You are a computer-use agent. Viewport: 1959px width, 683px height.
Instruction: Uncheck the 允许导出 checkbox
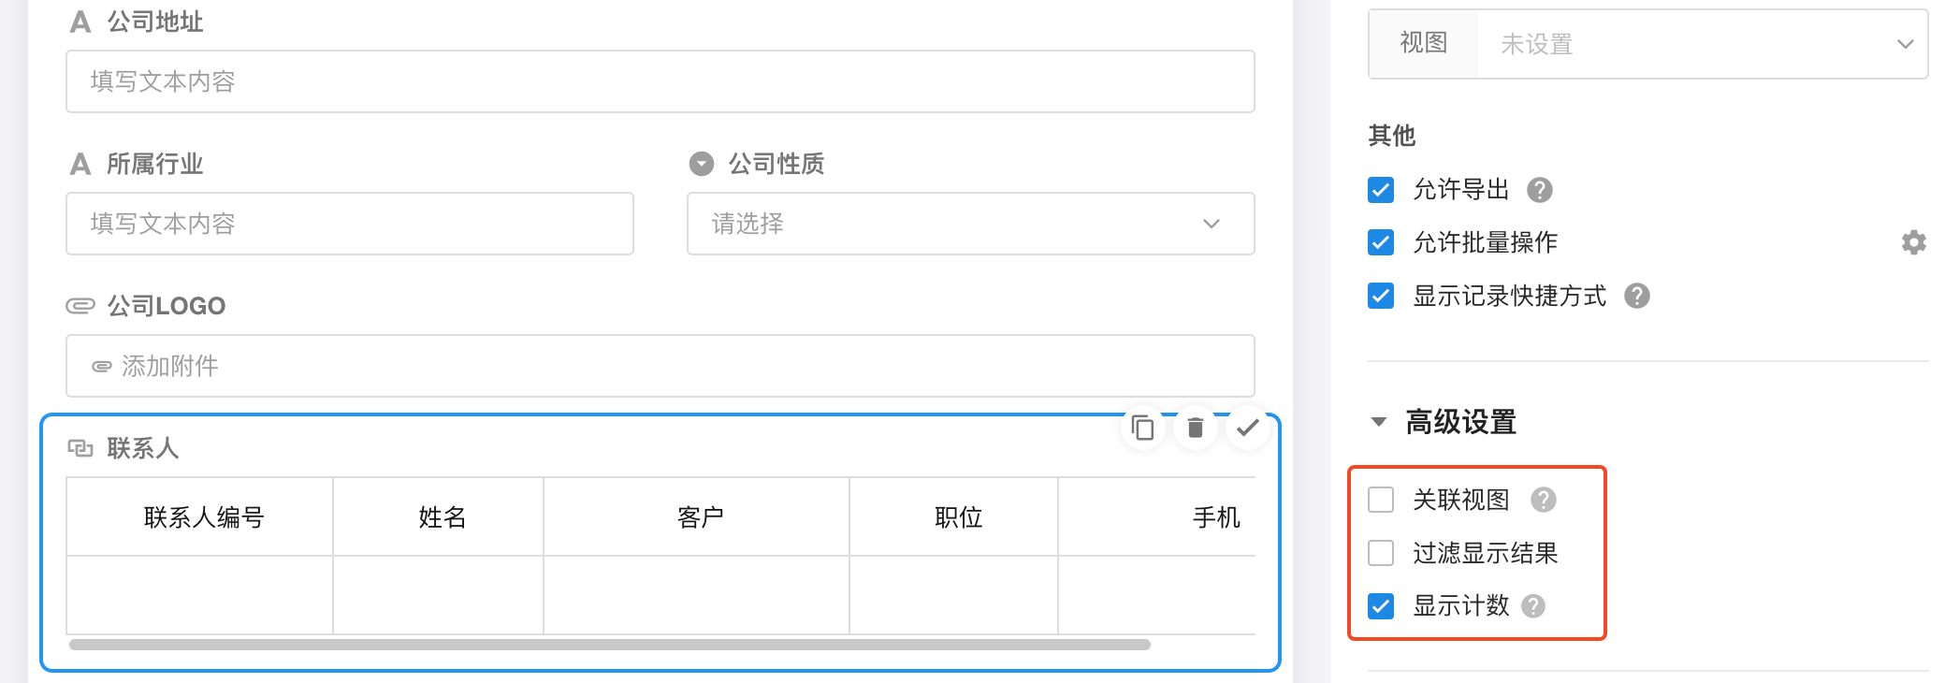[x=1381, y=190]
